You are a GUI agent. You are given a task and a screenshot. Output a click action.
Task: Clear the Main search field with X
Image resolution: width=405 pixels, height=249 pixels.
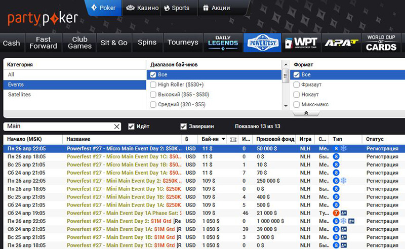tap(117, 127)
